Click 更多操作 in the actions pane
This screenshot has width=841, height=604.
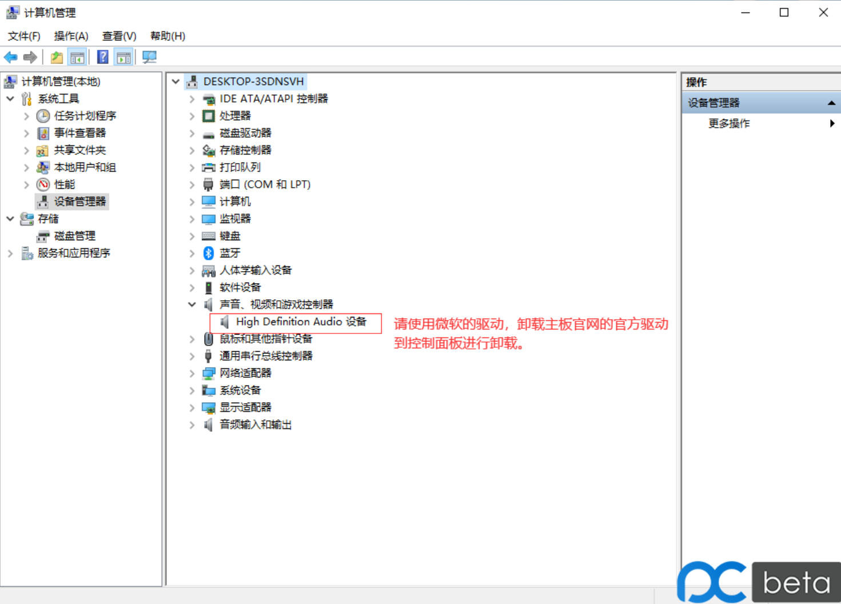tap(729, 124)
